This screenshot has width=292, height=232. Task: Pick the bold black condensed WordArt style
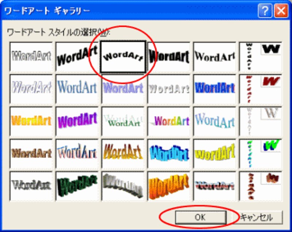(x=169, y=57)
